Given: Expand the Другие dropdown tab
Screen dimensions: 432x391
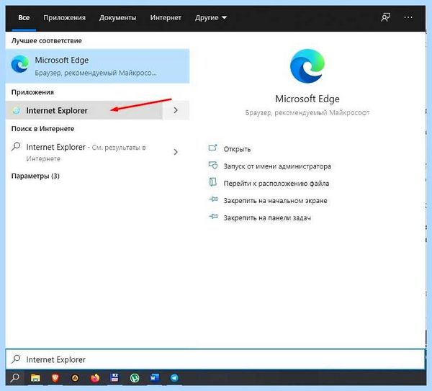Looking at the screenshot, I should [x=211, y=17].
